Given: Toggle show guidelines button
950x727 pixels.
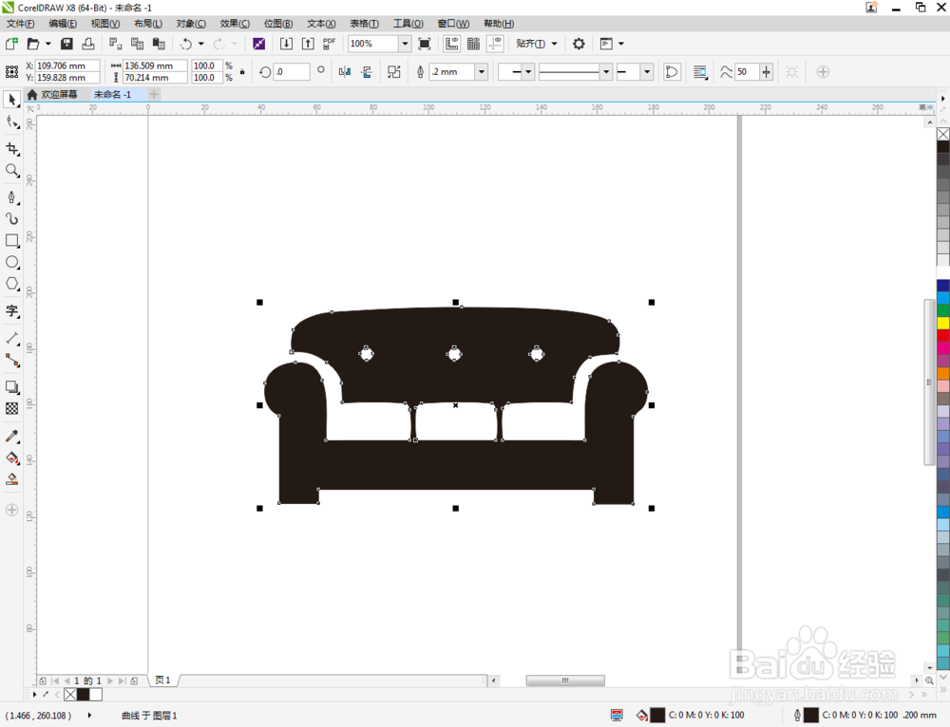Looking at the screenshot, I should (496, 44).
